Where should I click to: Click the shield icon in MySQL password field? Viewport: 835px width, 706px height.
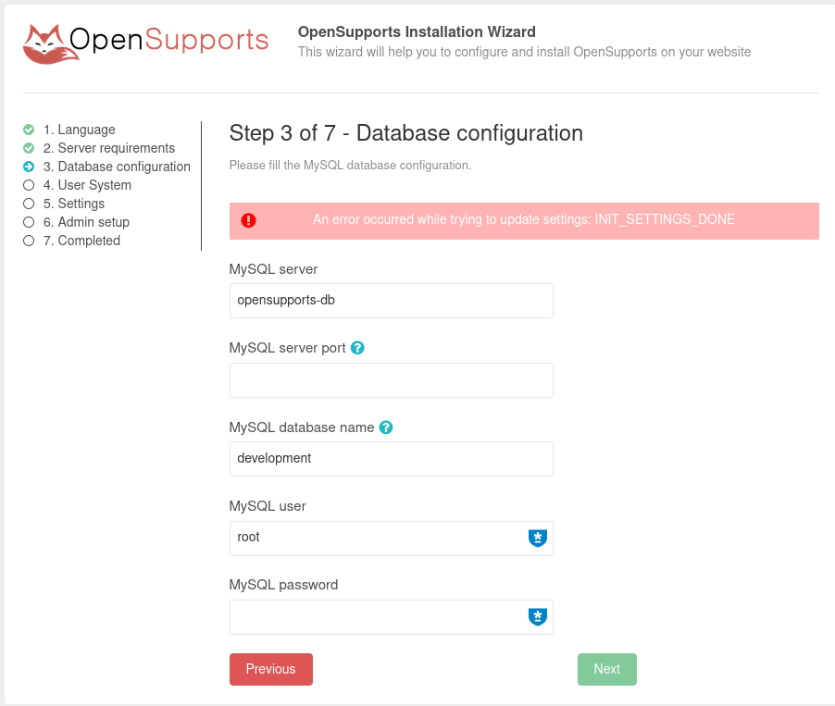click(537, 616)
